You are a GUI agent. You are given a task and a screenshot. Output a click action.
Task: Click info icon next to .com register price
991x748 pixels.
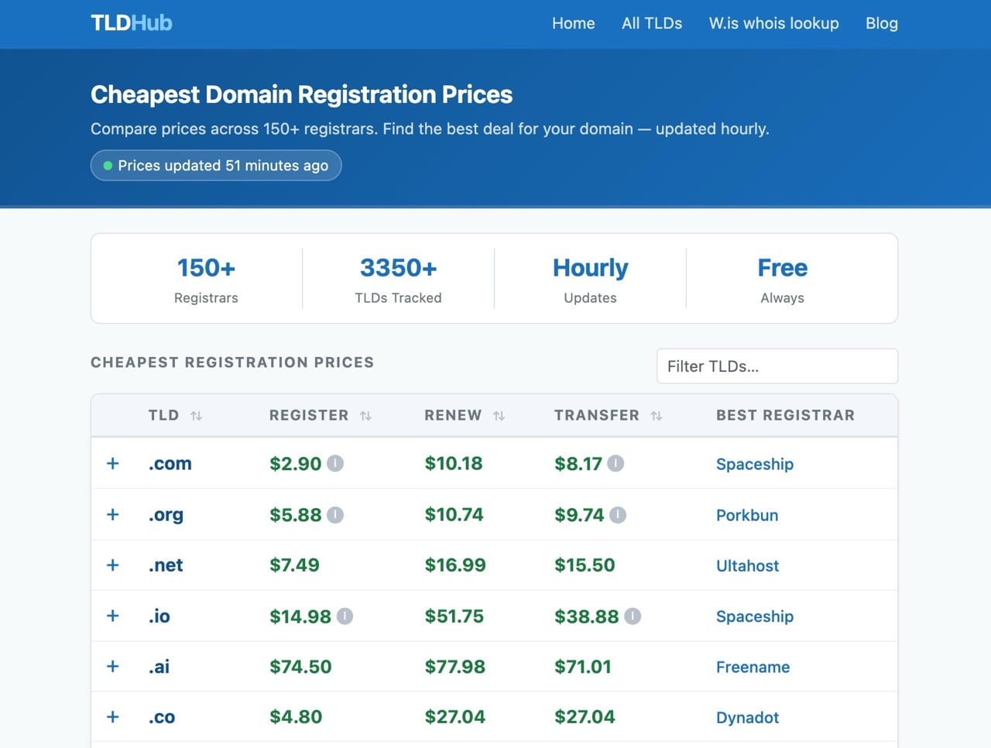tap(335, 464)
